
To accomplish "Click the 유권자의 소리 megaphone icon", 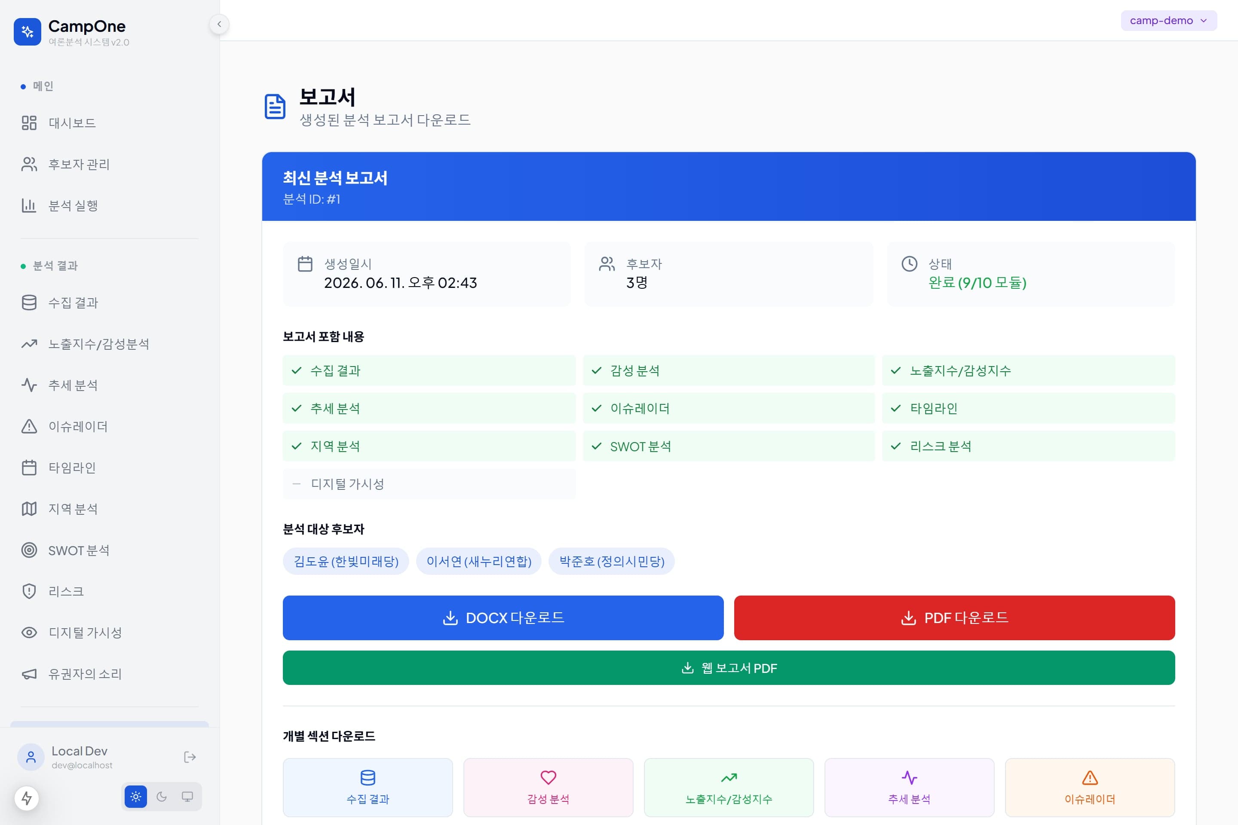I will click(x=29, y=674).
